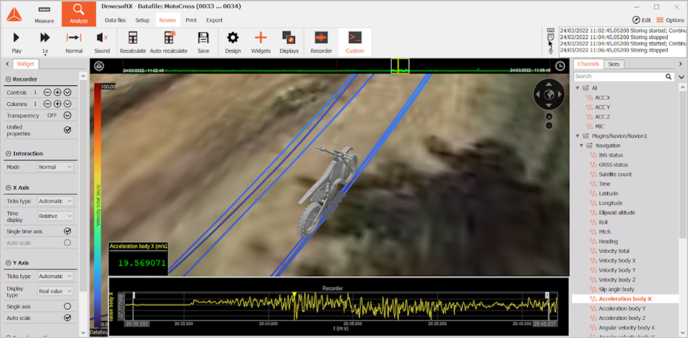This screenshot has width=688, height=338.
Task: Open the Time display dropdown
Action: point(55,216)
